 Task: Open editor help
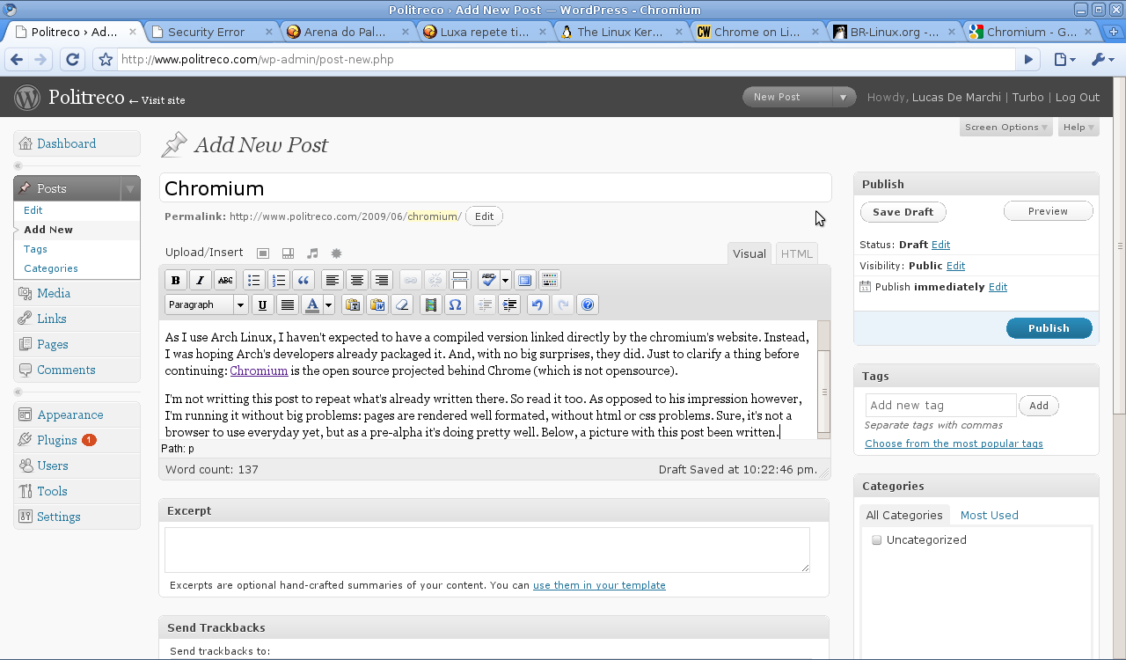coord(589,304)
